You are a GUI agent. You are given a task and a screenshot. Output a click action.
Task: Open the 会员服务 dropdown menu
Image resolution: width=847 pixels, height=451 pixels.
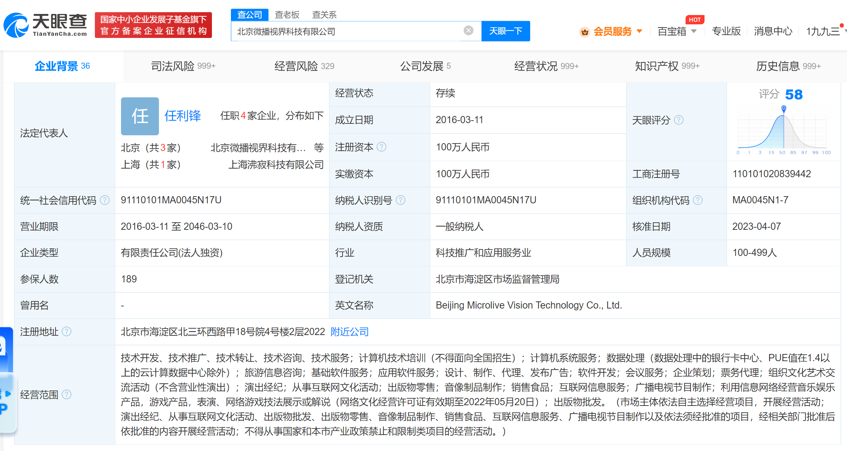pyautogui.click(x=618, y=31)
